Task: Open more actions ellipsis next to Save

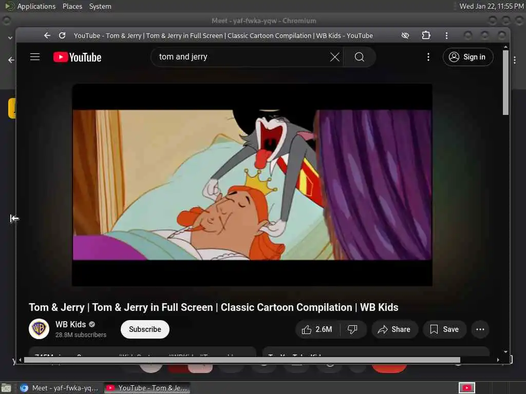Action: point(480,329)
